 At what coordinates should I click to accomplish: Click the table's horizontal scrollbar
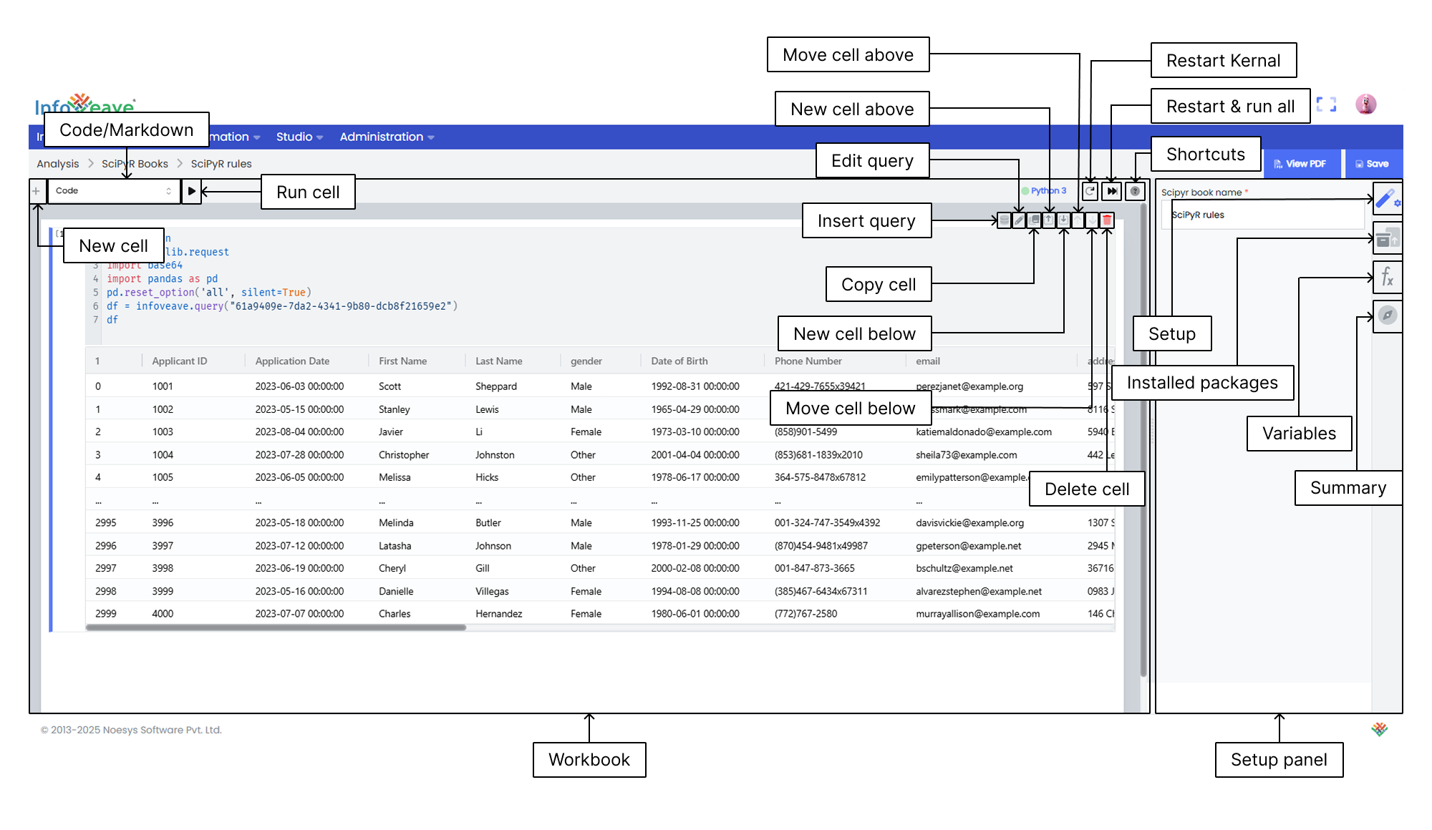pos(276,628)
